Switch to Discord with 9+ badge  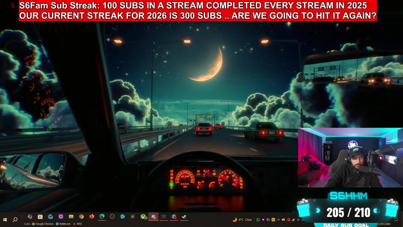coord(154,217)
